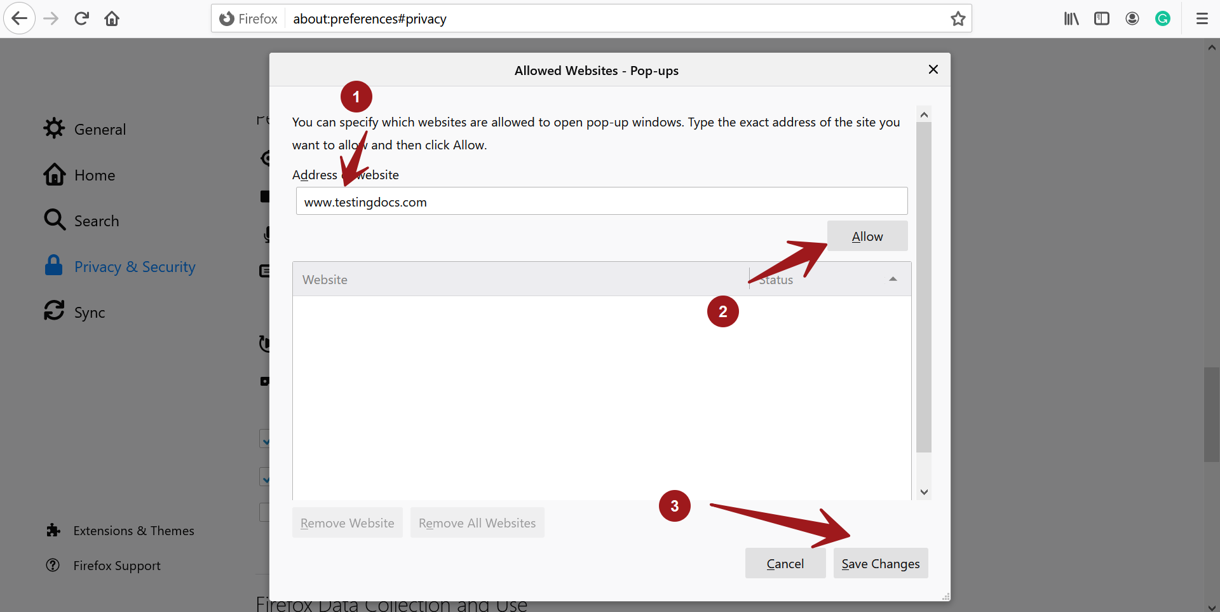Reload the current page

pos(81,18)
